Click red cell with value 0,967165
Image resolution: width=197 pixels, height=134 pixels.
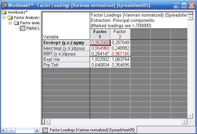pos(120,54)
